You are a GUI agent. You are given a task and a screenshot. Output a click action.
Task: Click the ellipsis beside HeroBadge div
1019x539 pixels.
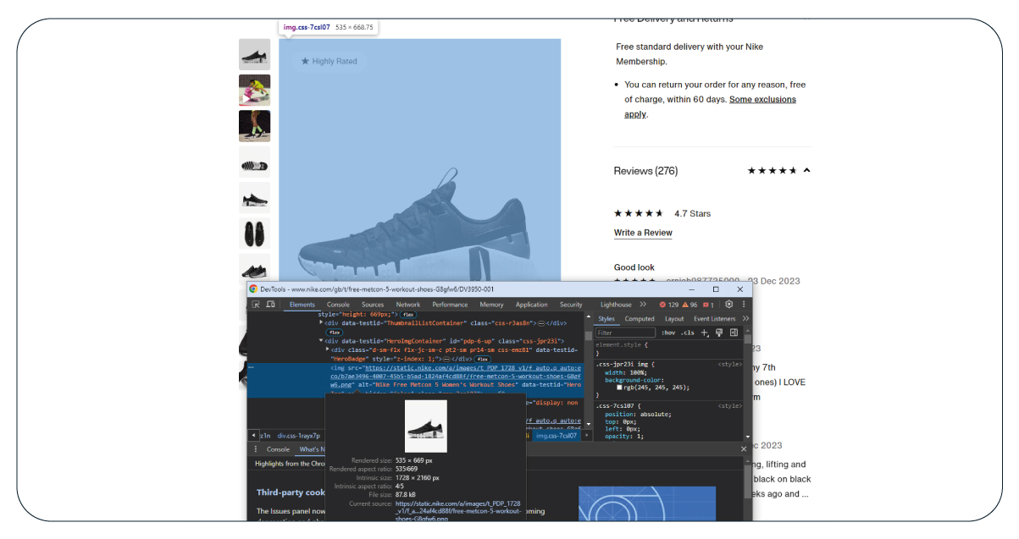(x=446, y=359)
